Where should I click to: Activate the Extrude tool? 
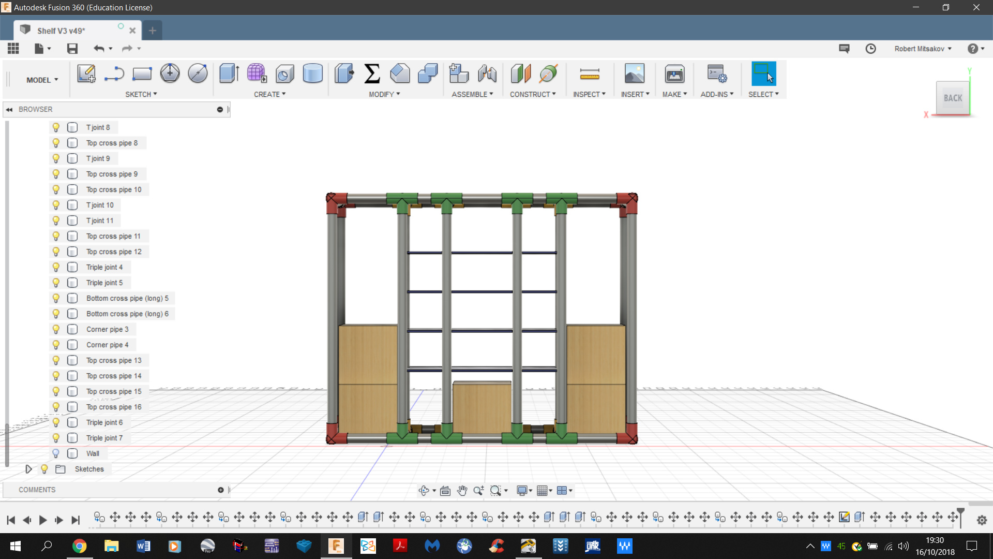click(x=229, y=73)
